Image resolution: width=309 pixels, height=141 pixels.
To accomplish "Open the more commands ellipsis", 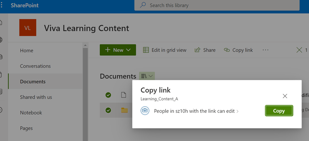I will click(266, 50).
